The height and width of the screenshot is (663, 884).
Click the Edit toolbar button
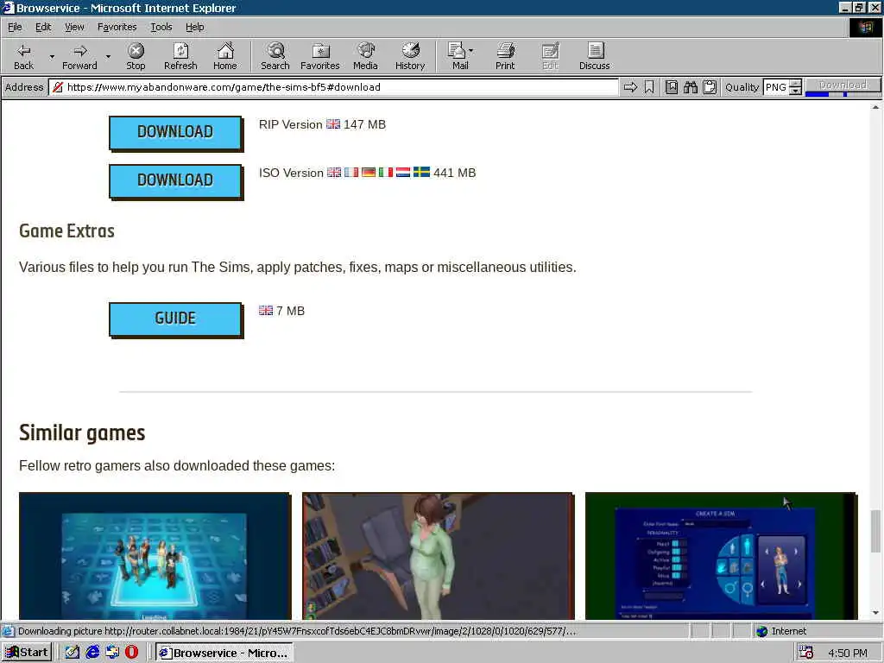pos(550,56)
